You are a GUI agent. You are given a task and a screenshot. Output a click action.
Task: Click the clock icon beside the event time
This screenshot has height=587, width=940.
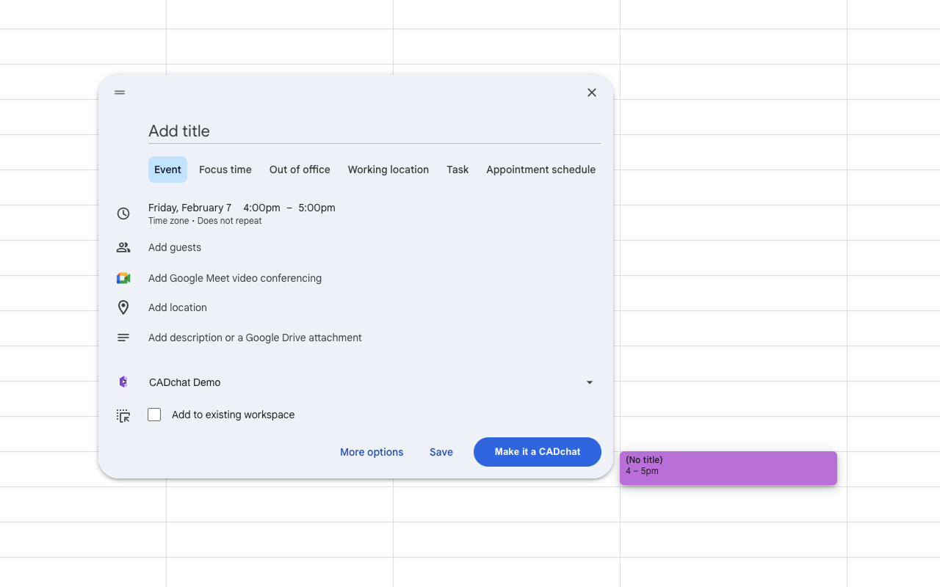[x=123, y=214]
